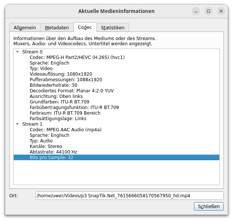Switch to the Allgemein tab
The image size is (233, 221).
point(24,27)
